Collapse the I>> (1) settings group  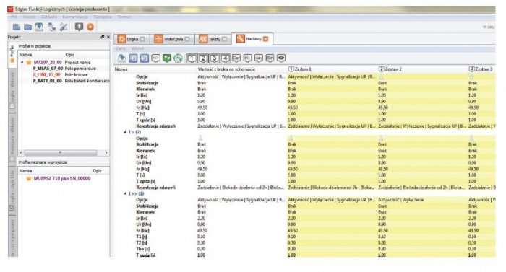(124, 193)
